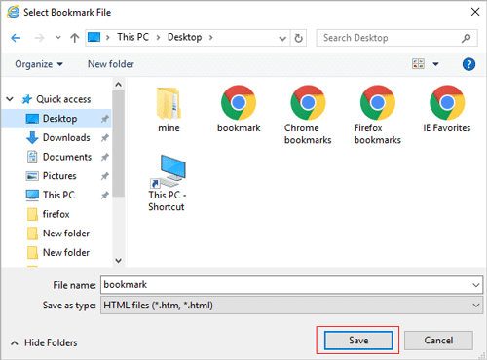487x360 pixels.
Task: Click the chevron after This PC in address bar
Action: [159, 38]
